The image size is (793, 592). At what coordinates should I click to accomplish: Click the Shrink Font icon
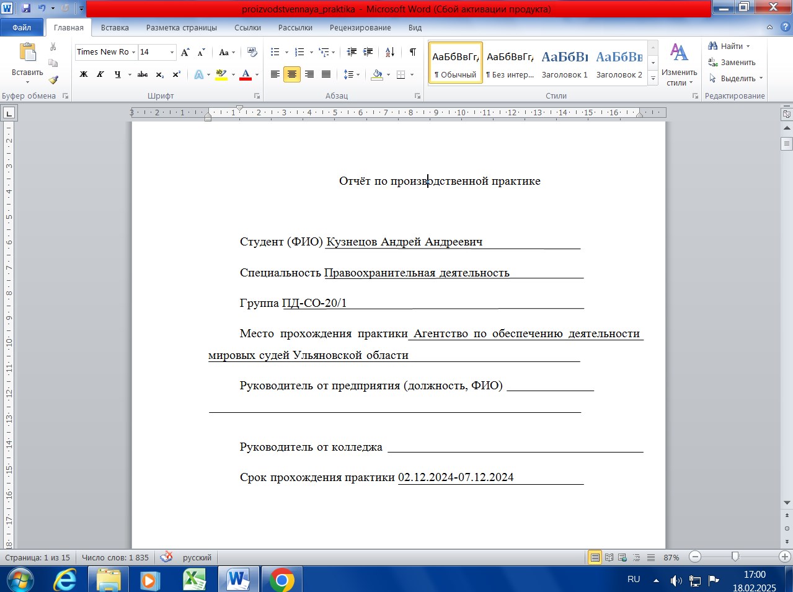tap(201, 52)
